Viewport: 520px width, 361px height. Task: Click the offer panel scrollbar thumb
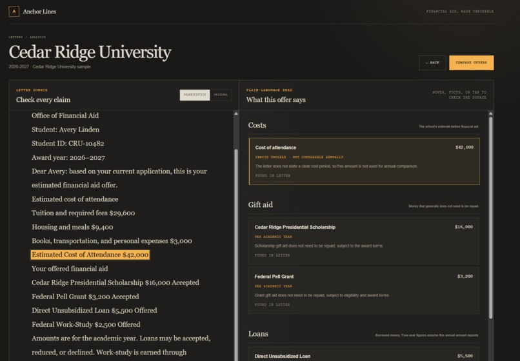pos(491,218)
